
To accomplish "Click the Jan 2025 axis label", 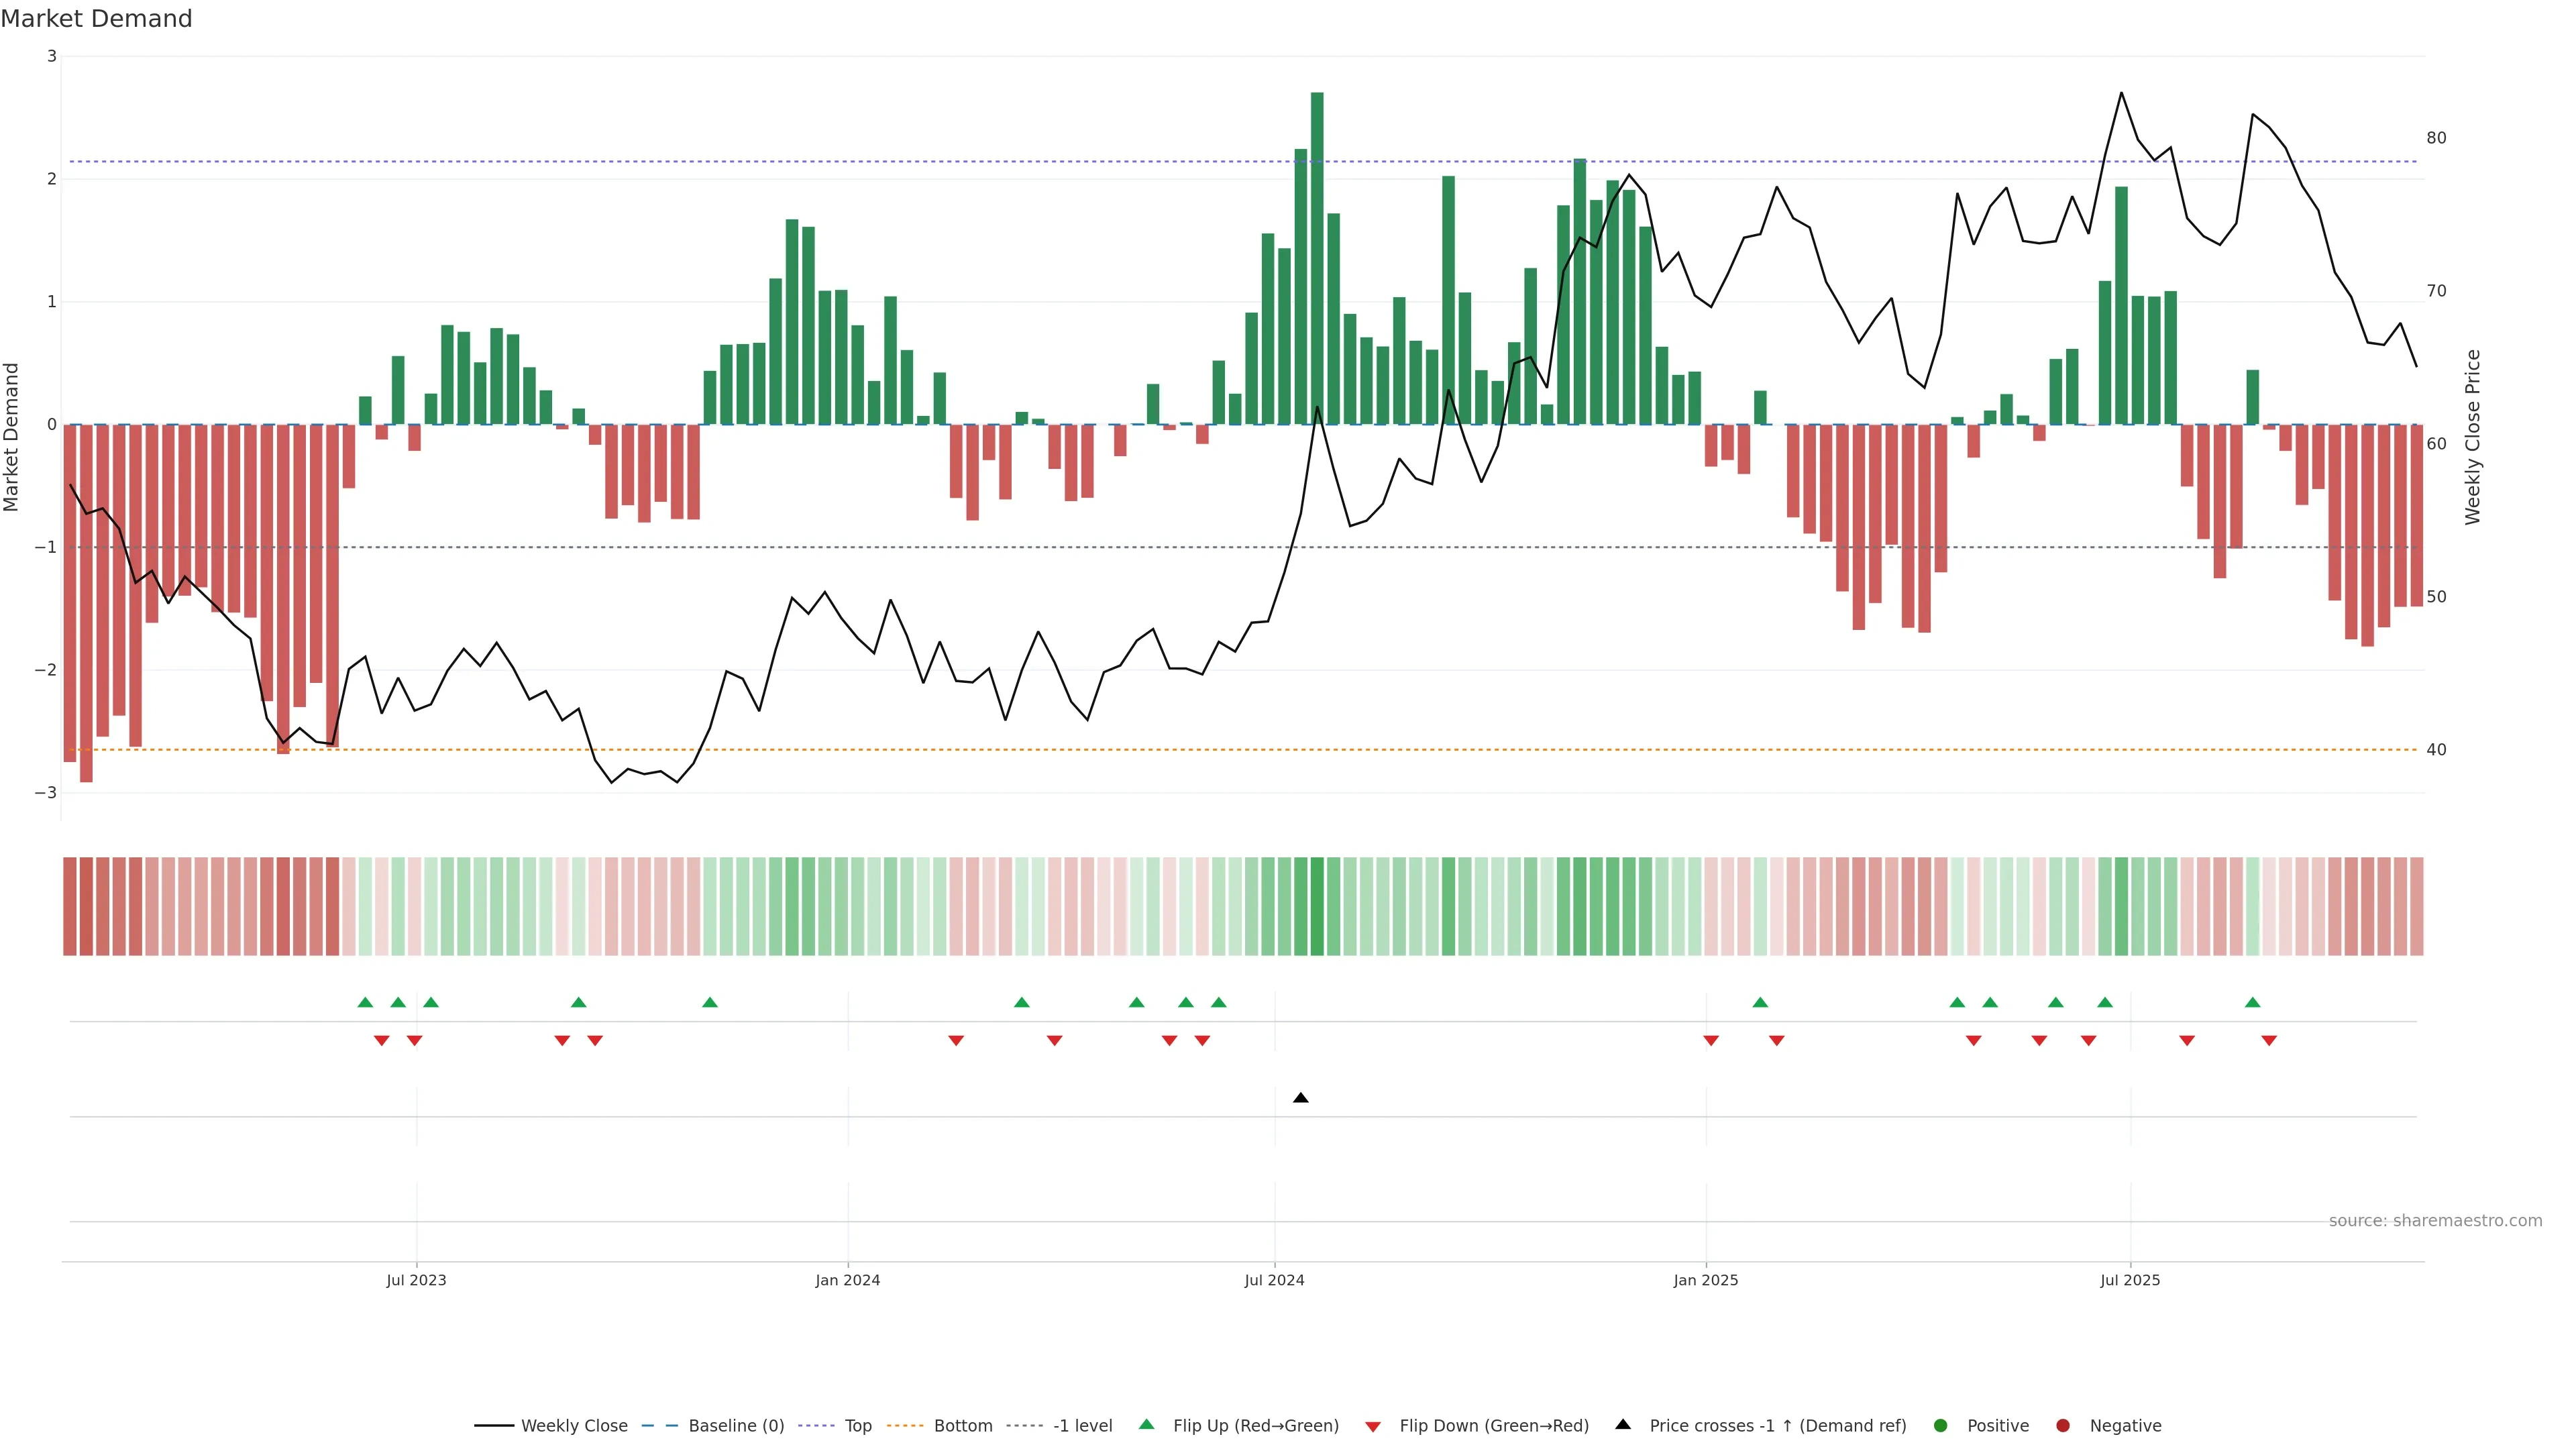I will (1705, 1280).
